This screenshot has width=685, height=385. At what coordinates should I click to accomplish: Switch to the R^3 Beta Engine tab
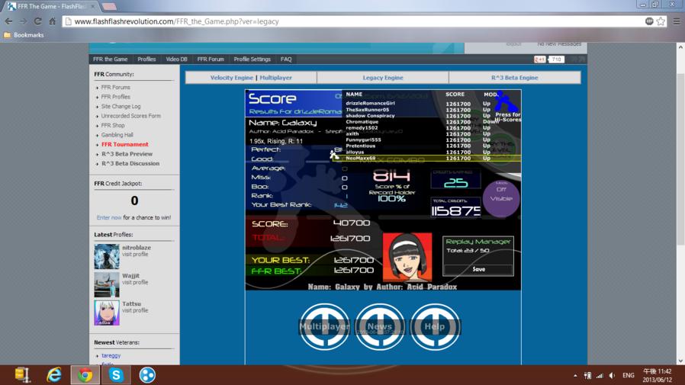[x=515, y=78]
